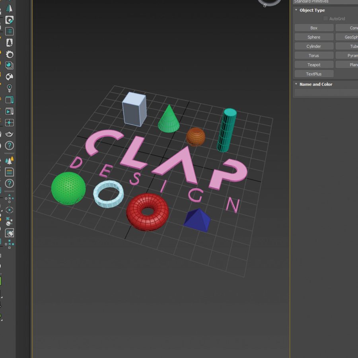Select the orange sphere in viewport
Image resolution: width=358 pixels, height=358 pixels.
(x=196, y=137)
